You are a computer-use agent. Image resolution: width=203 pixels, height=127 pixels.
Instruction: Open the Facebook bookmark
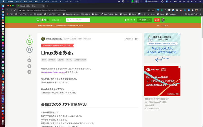pyautogui.click(x=171, y=14)
